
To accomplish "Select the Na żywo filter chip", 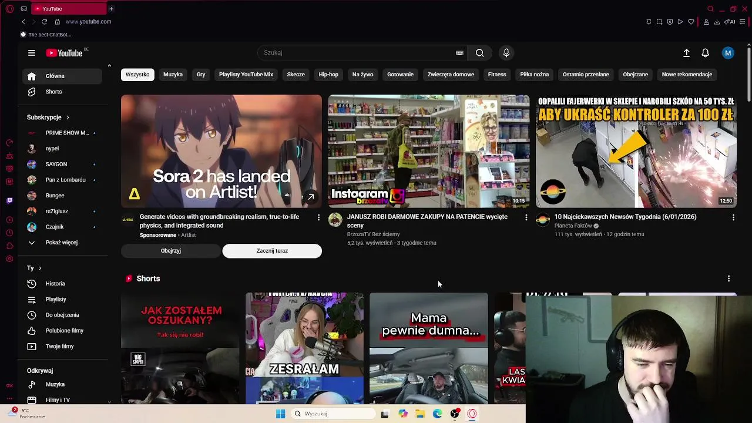I will 362,75.
